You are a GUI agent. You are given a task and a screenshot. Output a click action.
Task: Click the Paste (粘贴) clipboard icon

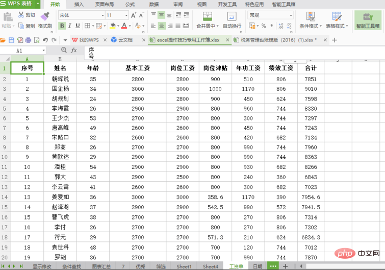point(8,17)
